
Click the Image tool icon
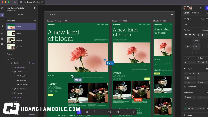click(x=118, y=112)
